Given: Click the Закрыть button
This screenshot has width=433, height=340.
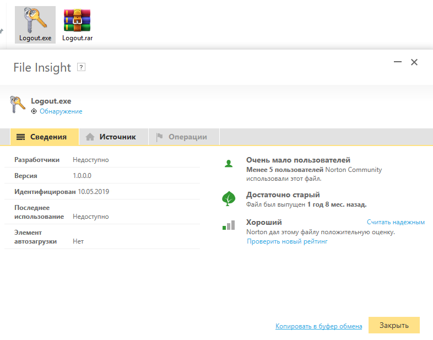Looking at the screenshot, I should point(394,325).
